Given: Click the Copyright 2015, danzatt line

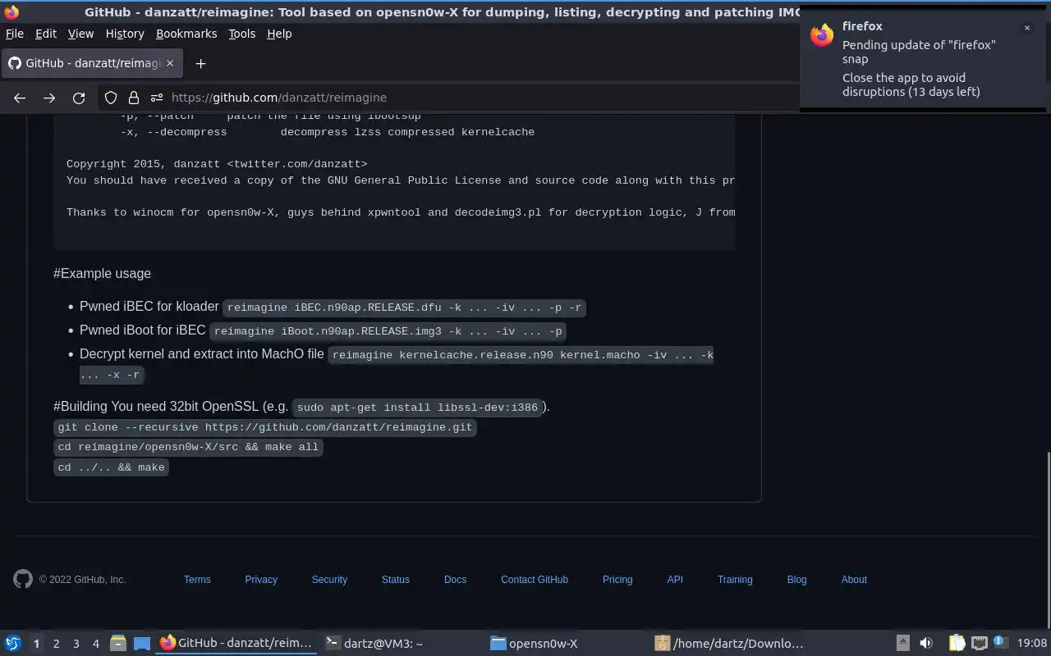Looking at the screenshot, I should [x=217, y=164].
